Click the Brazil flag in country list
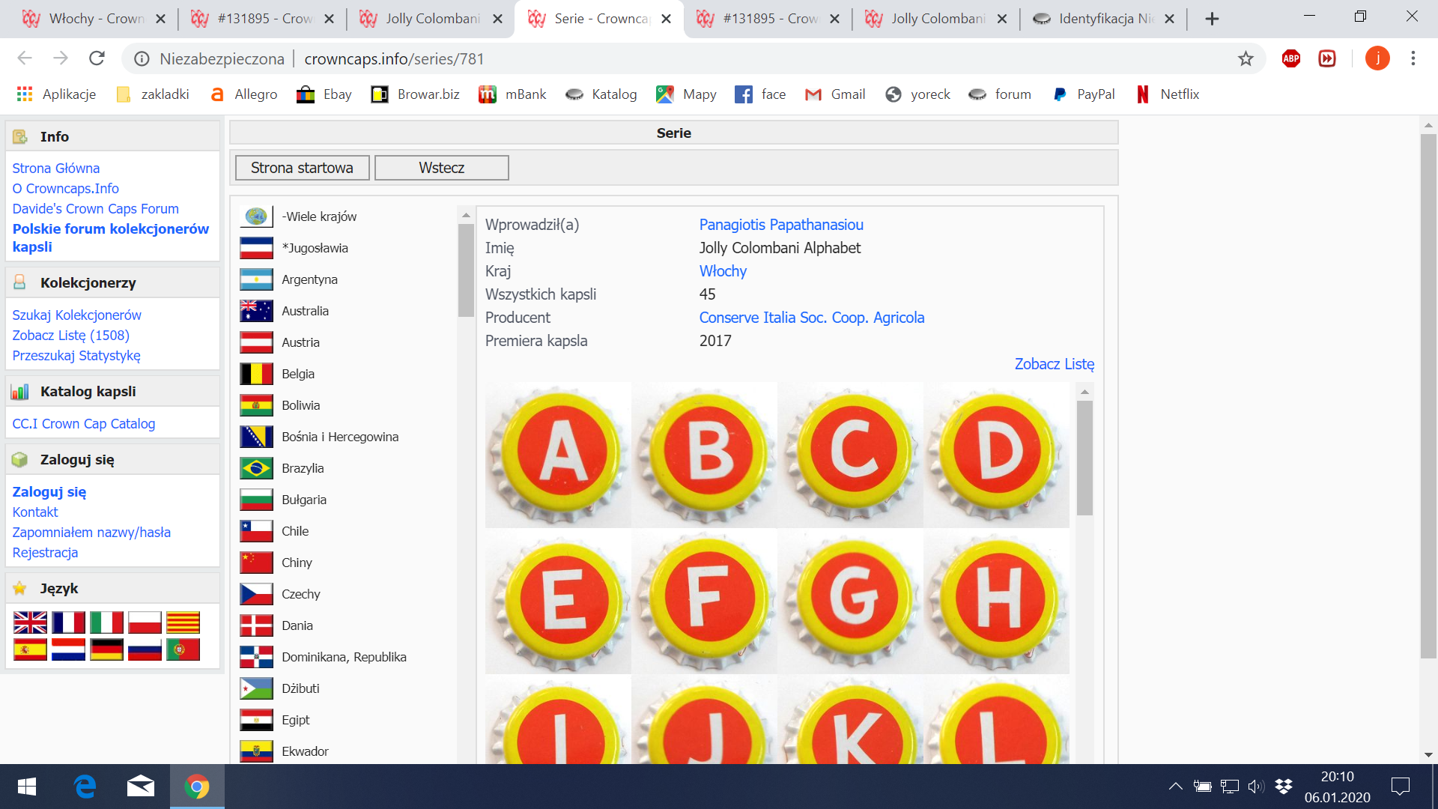Viewport: 1438px width, 809px height. pyautogui.click(x=256, y=468)
